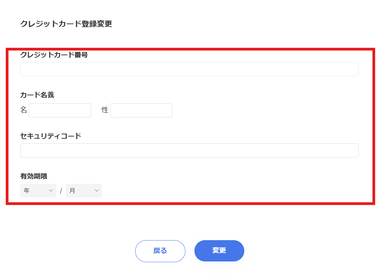Click the 名 first name field
Image resolution: width=391 pixels, height=277 pixels.
click(60, 110)
